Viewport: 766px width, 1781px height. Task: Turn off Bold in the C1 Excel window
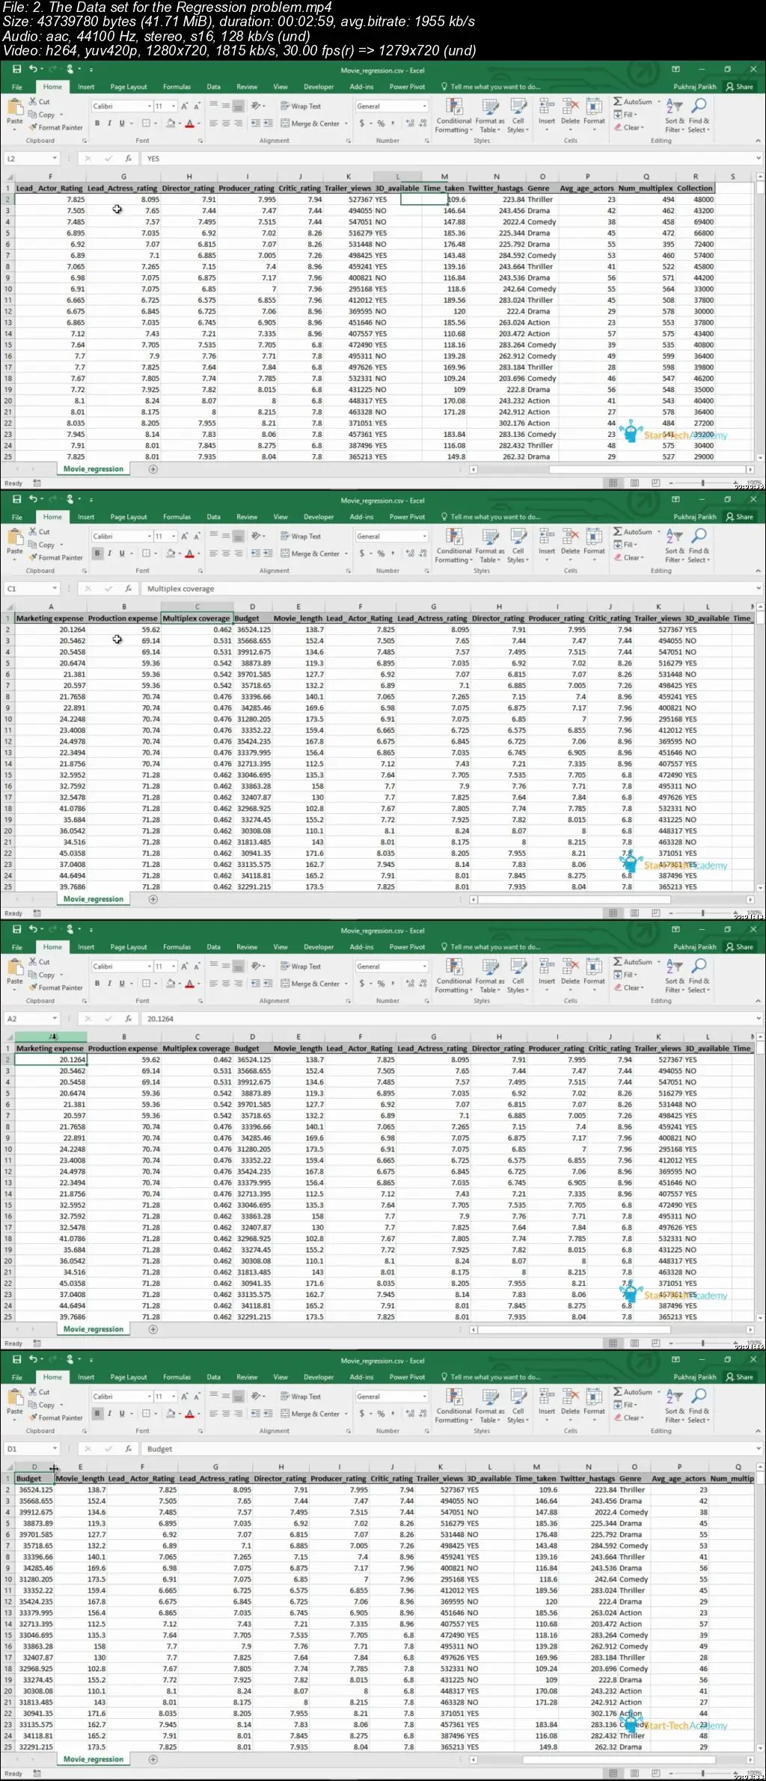click(97, 554)
